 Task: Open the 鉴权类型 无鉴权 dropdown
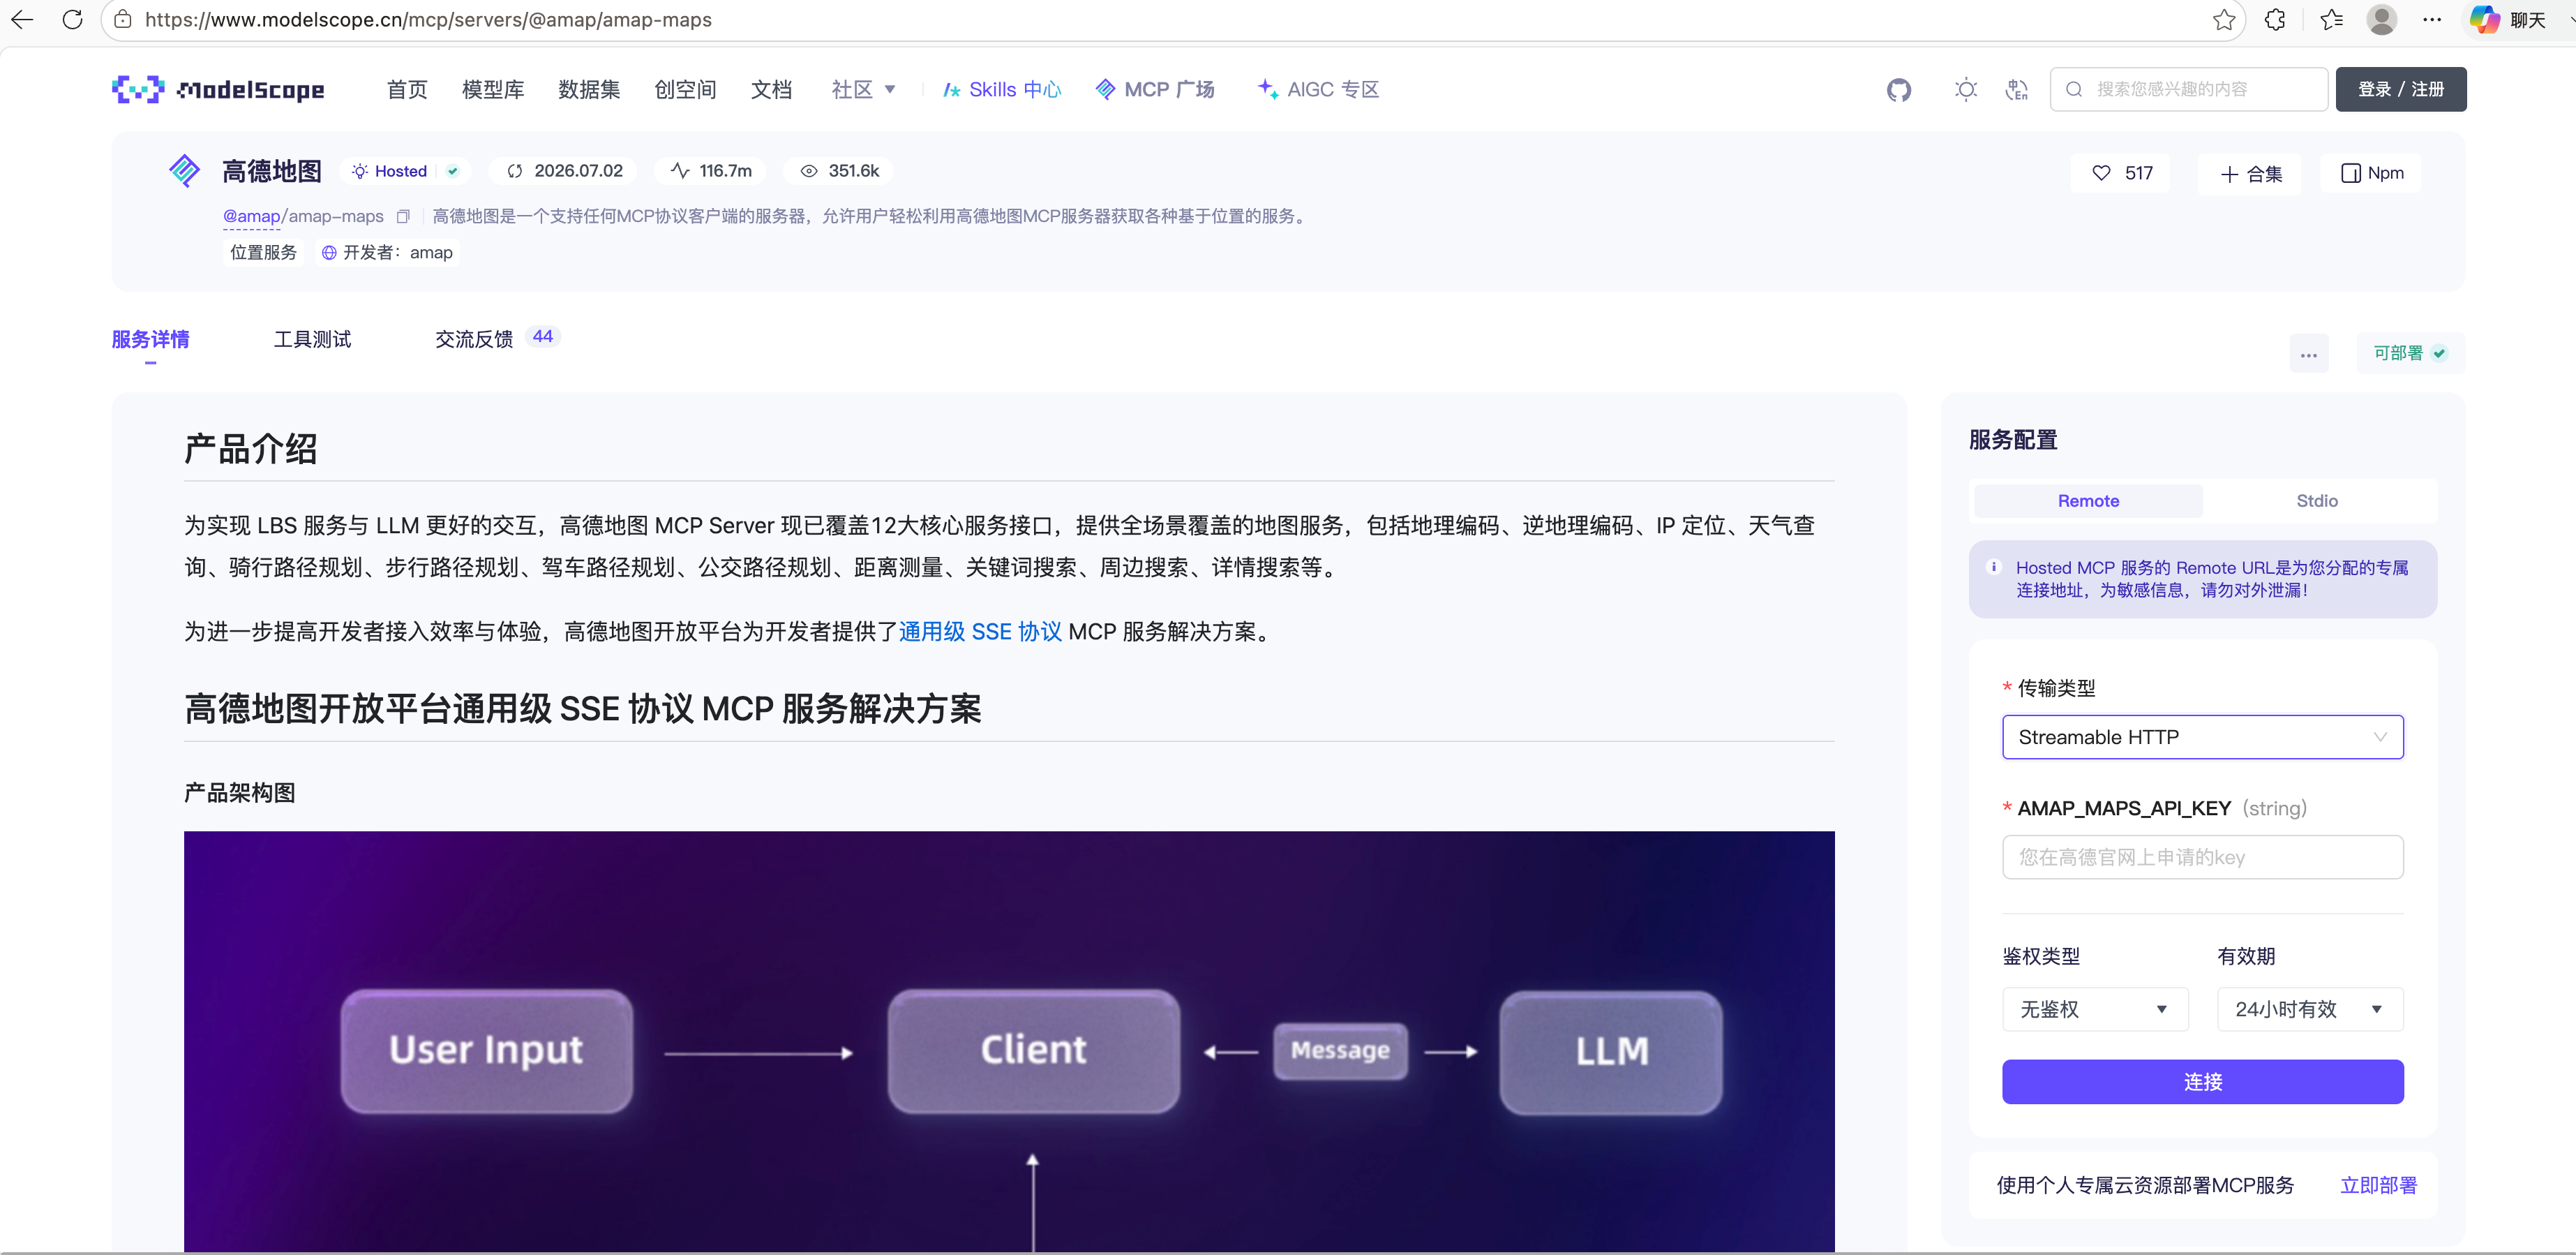pos(2095,1009)
